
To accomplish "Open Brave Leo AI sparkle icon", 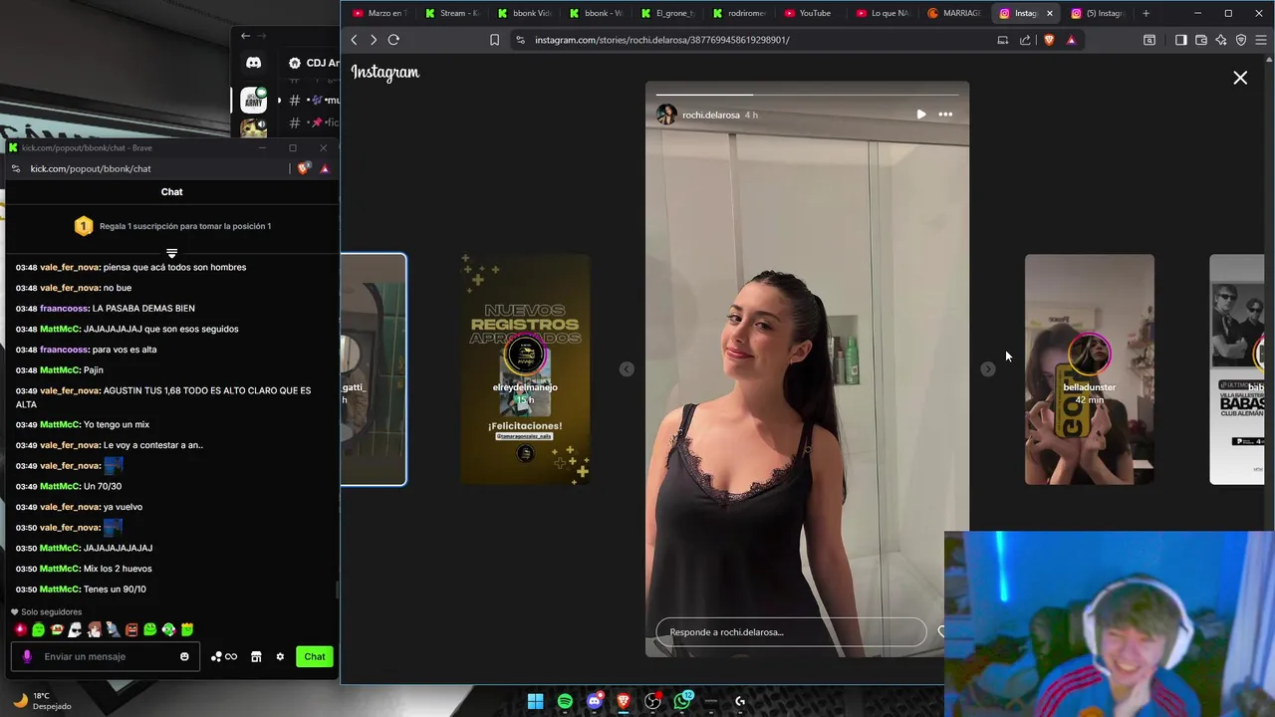I will [x=1221, y=40].
